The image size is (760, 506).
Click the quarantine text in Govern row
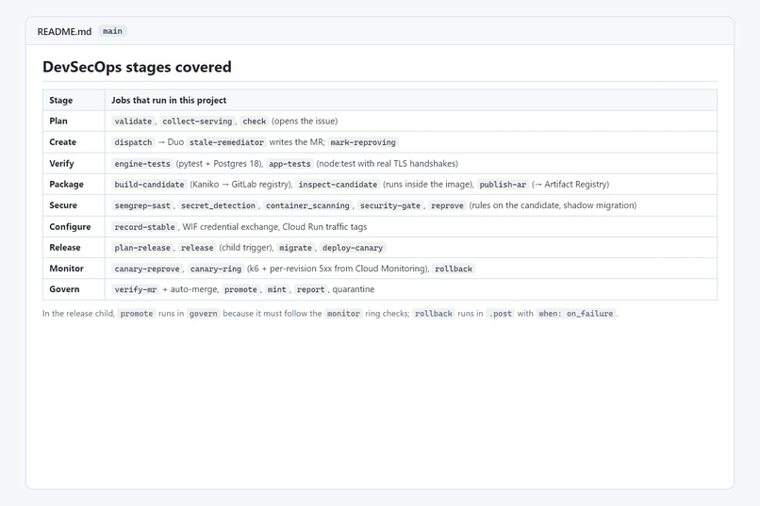point(354,289)
